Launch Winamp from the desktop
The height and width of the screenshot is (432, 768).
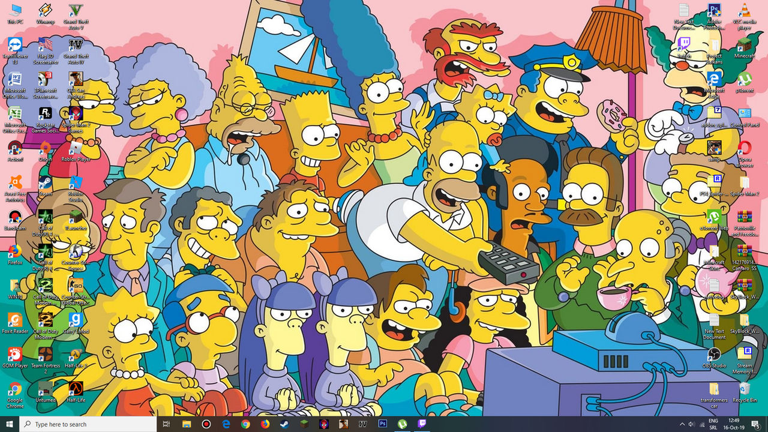pos(46,14)
